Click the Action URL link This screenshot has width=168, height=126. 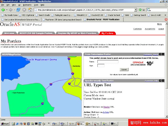(106, 112)
